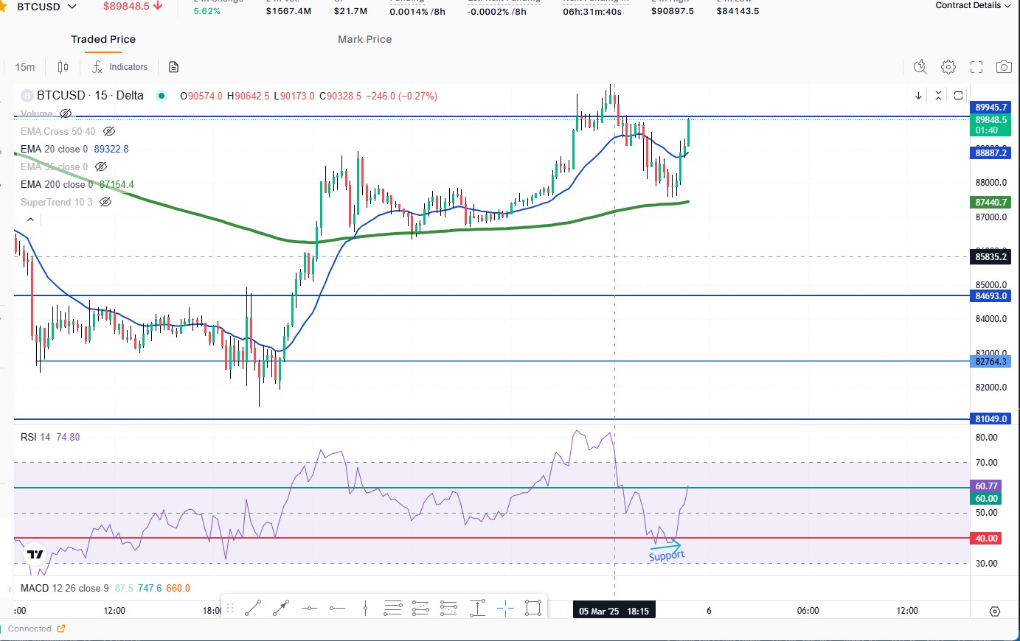Take a snapshot using the camera icon
The width and height of the screenshot is (1020, 641).
(1004, 67)
